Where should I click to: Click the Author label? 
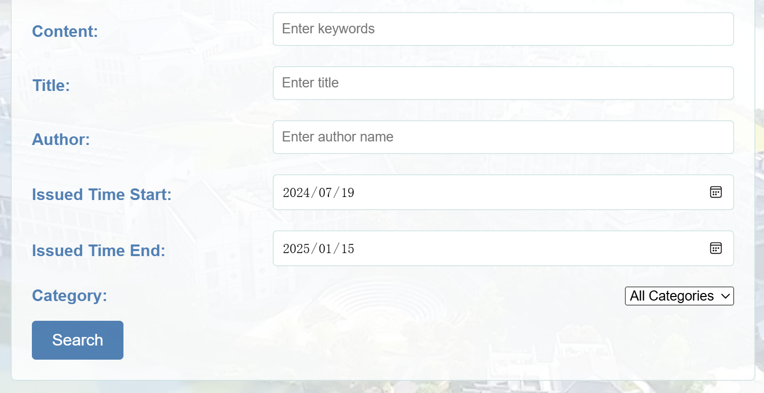tap(61, 139)
